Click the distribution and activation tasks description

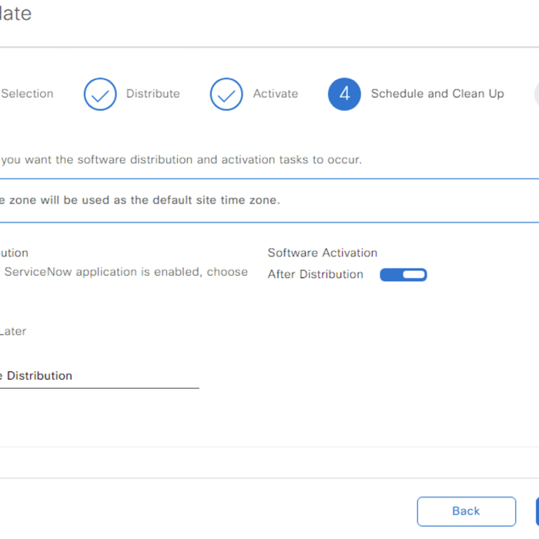pyautogui.click(x=181, y=160)
